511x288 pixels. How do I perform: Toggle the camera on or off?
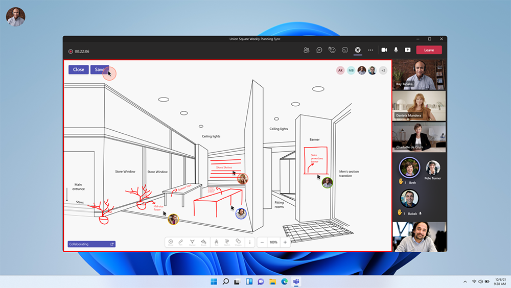coord(384,50)
